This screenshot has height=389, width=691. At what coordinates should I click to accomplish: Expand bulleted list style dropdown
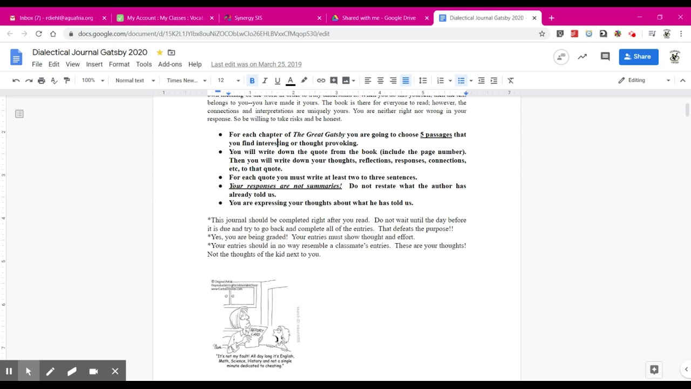point(471,81)
